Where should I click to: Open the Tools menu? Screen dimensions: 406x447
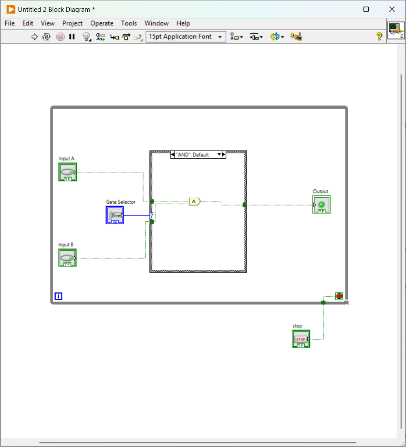point(129,23)
